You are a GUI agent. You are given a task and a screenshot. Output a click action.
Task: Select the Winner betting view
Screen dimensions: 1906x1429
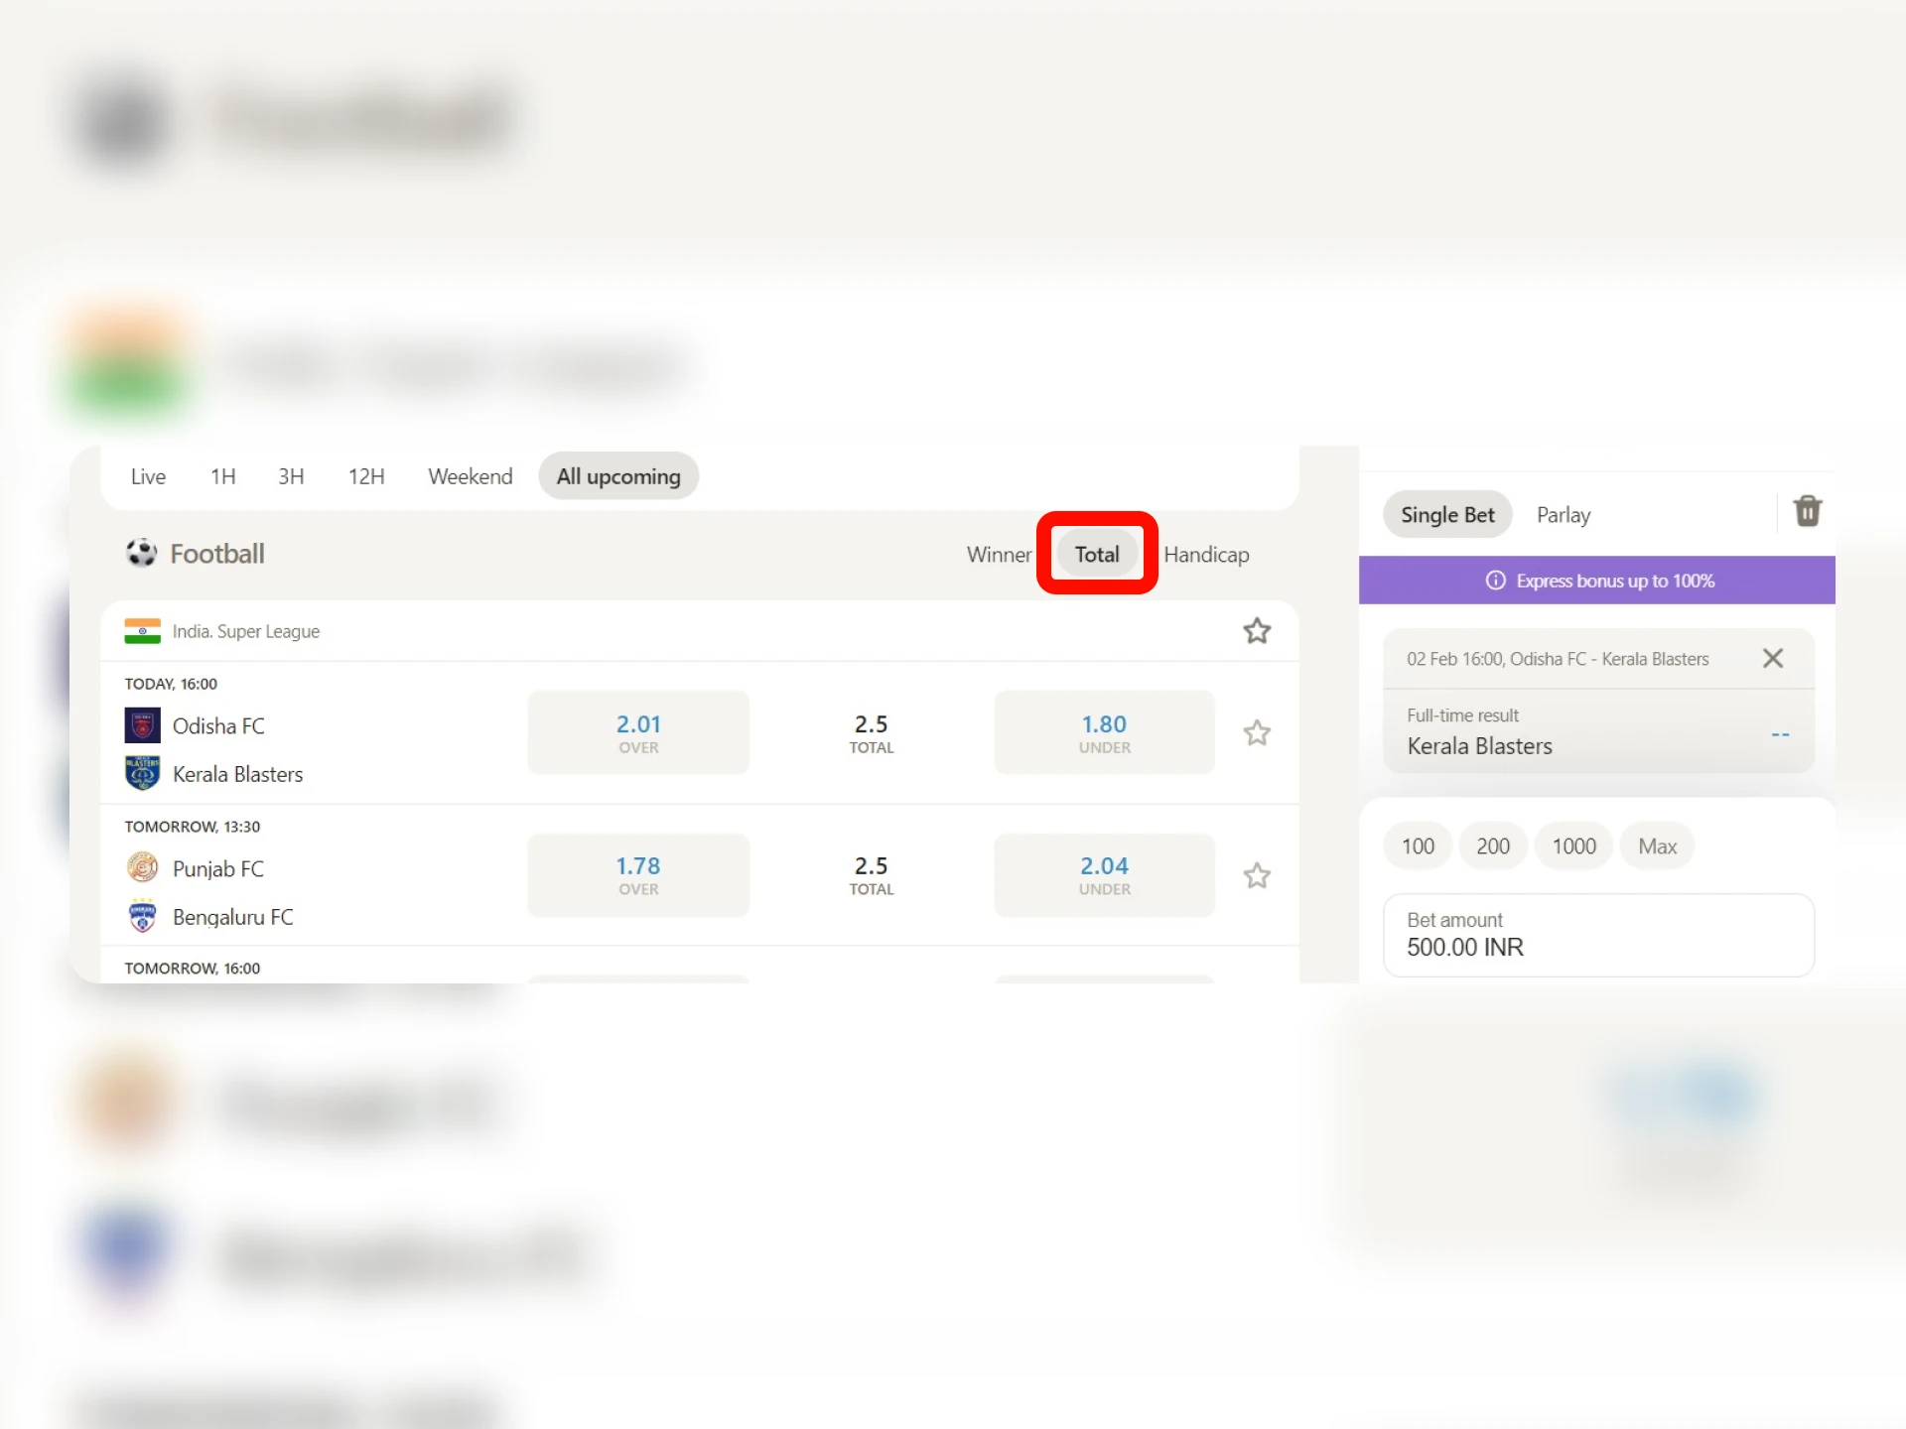[1000, 554]
